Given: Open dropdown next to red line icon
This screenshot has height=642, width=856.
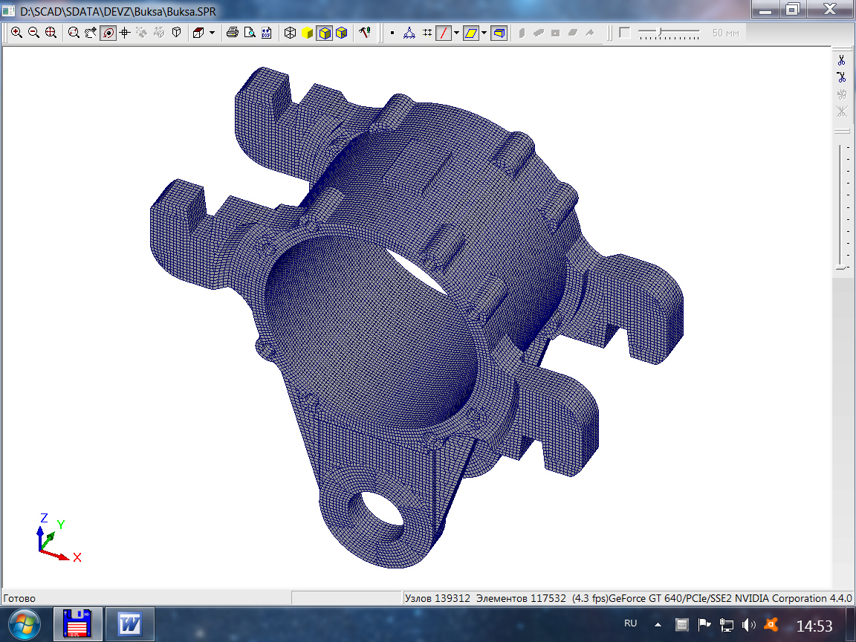Looking at the screenshot, I should (456, 33).
